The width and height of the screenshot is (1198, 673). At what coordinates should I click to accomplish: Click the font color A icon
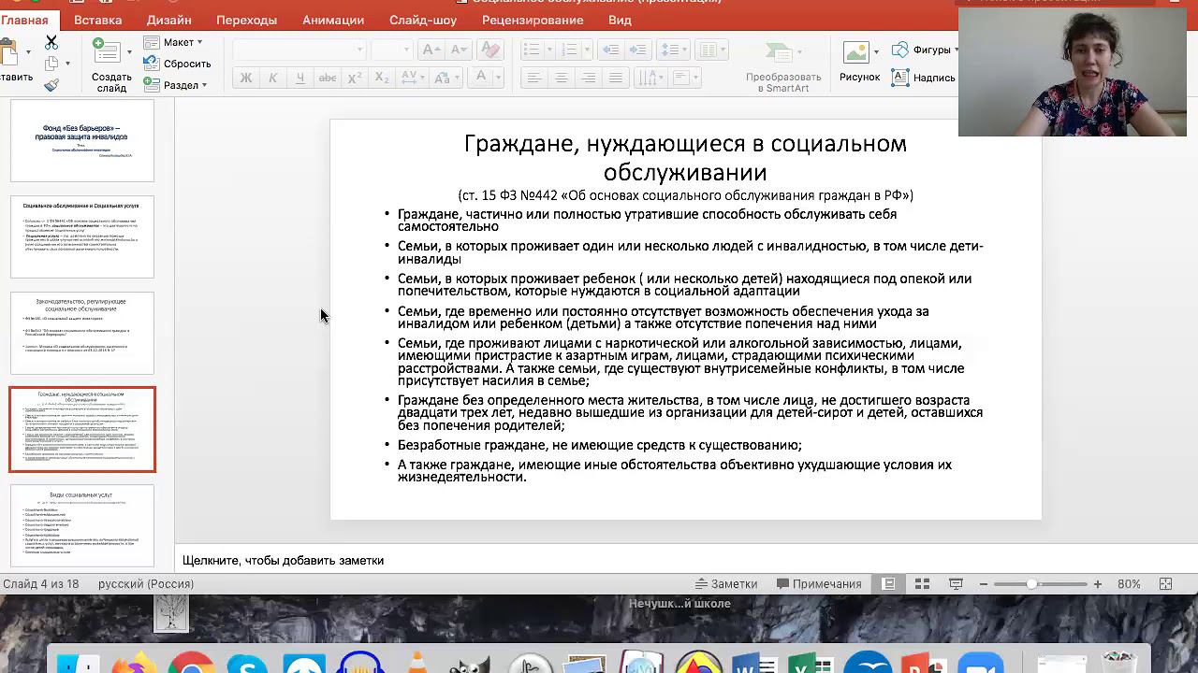click(481, 77)
